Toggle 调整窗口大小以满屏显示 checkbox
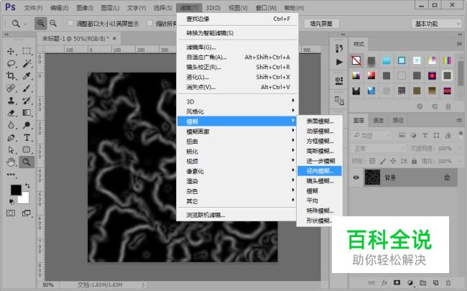 [x=70, y=23]
